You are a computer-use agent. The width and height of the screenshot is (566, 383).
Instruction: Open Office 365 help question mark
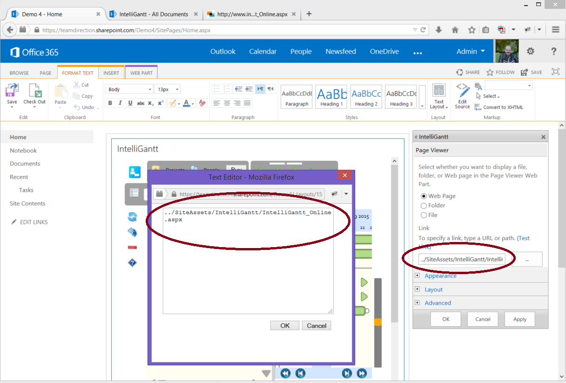coord(553,52)
